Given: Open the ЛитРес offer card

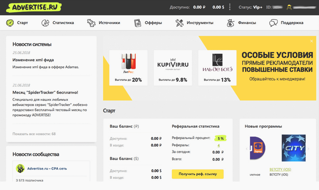Looking at the screenshot, I should pos(128,68).
